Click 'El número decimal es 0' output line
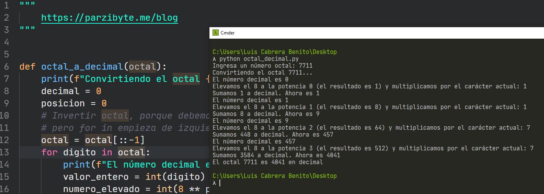 251,79
